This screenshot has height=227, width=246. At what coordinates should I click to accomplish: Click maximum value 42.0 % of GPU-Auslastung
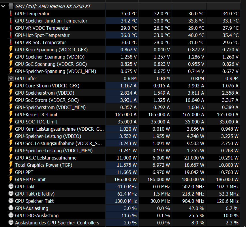coord(196,209)
